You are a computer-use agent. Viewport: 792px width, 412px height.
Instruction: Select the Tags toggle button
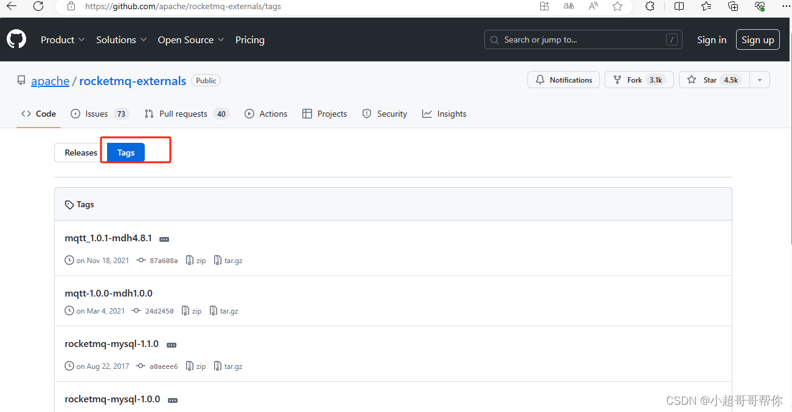[126, 153]
